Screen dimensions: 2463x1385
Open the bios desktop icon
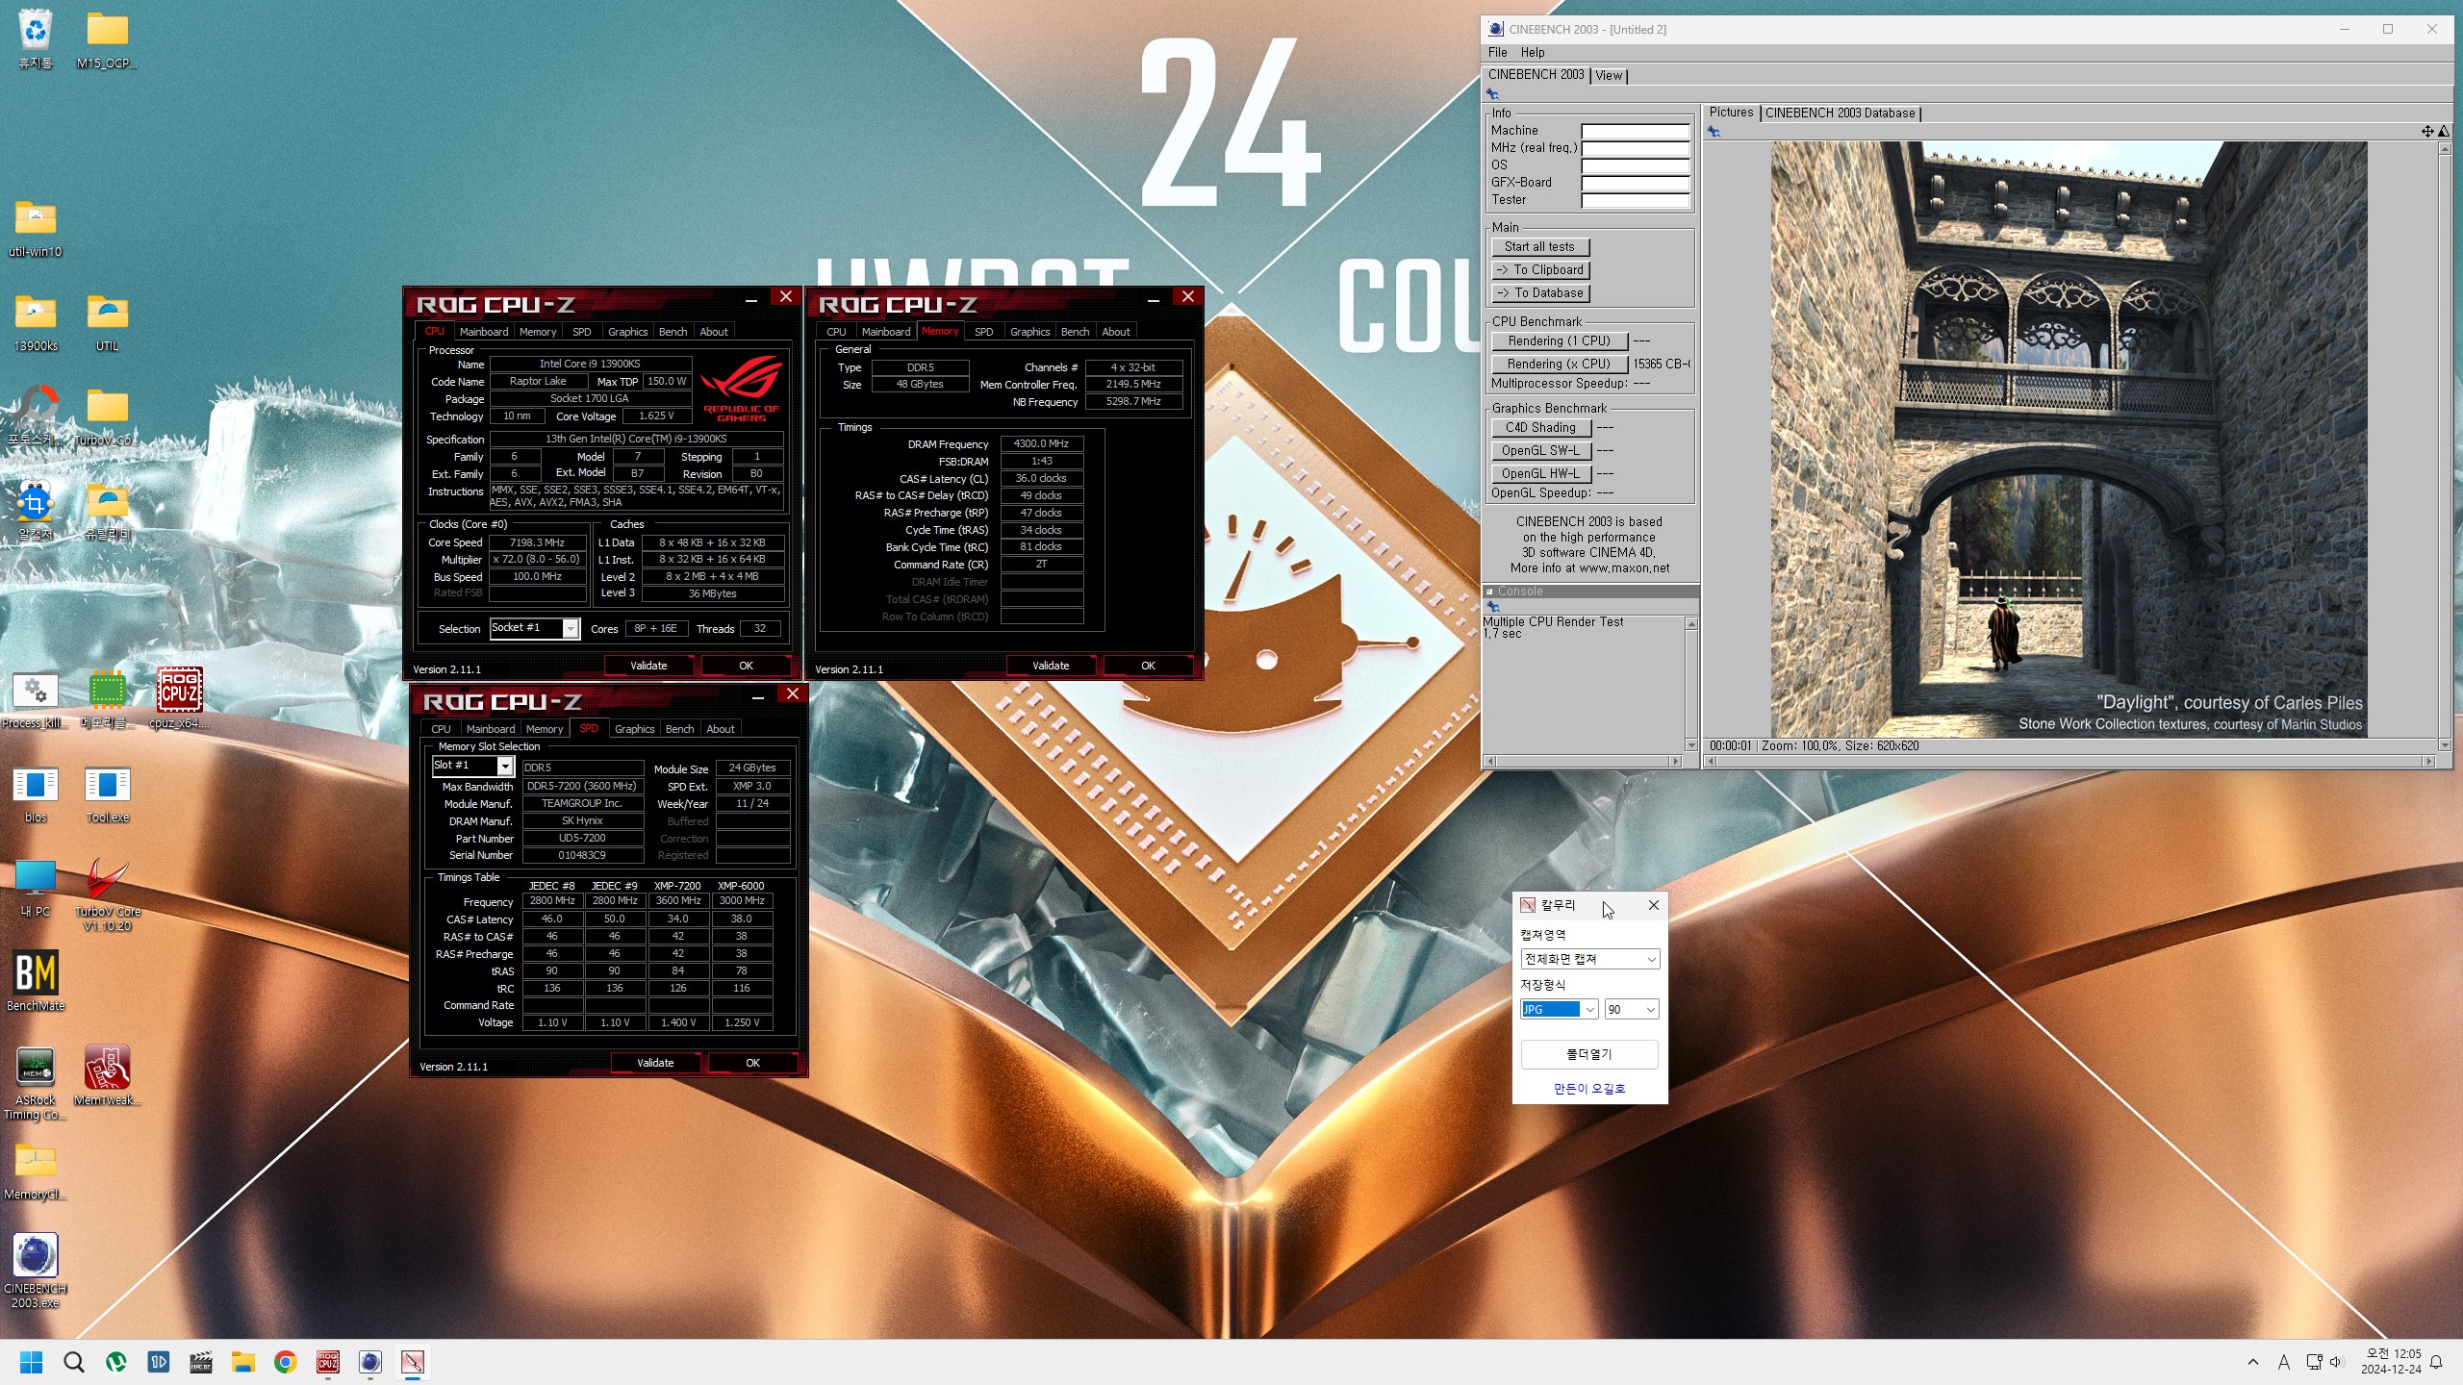click(x=36, y=793)
